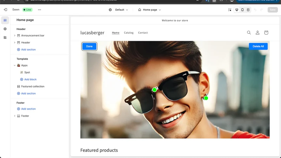Click the shopping cart icon in preview
Image resolution: width=281 pixels, height=158 pixels.
[266, 33]
